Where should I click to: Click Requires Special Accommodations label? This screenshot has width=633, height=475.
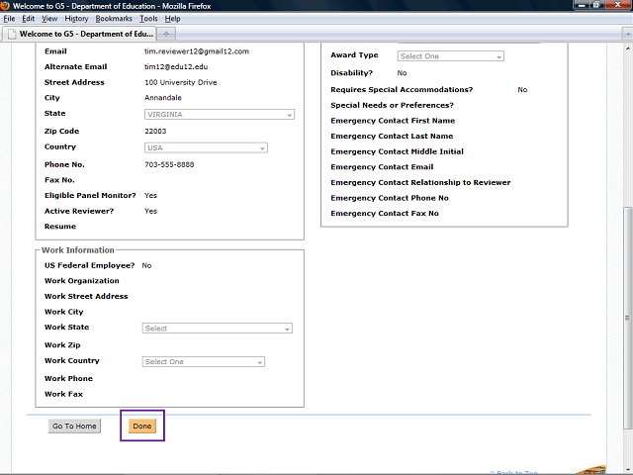(402, 90)
